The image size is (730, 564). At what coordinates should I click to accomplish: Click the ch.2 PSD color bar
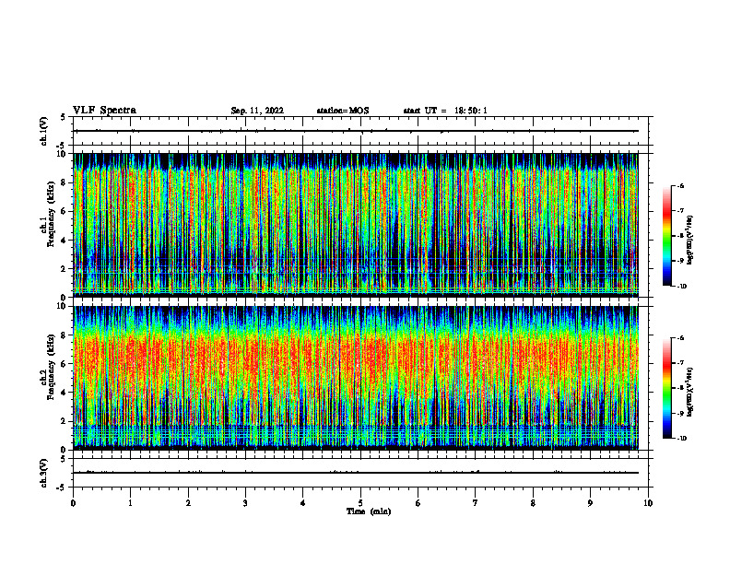(x=666, y=388)
